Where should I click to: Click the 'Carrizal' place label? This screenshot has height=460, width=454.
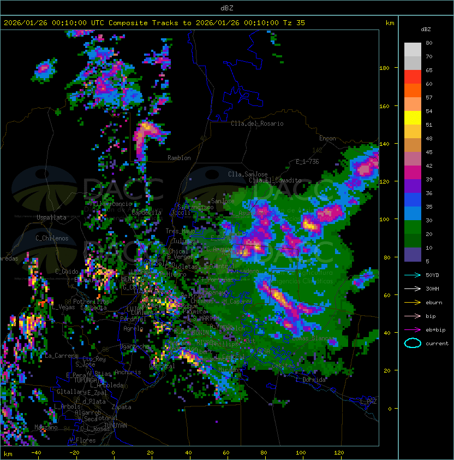pos(162,366)
